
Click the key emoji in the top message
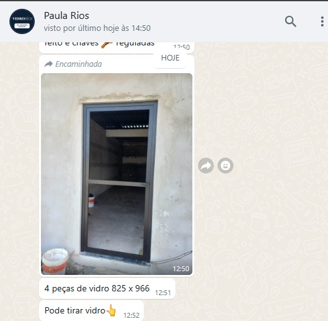coord(107,45)
